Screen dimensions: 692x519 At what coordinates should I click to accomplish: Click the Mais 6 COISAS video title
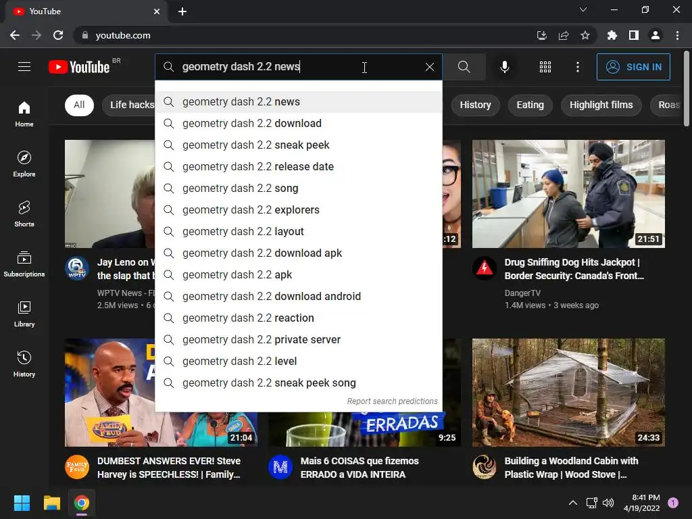point(360,468)
